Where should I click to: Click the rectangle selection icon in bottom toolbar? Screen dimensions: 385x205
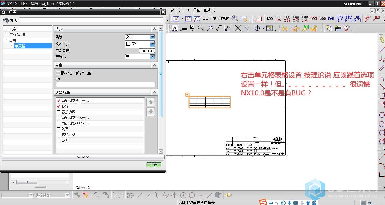click(116, 195)
